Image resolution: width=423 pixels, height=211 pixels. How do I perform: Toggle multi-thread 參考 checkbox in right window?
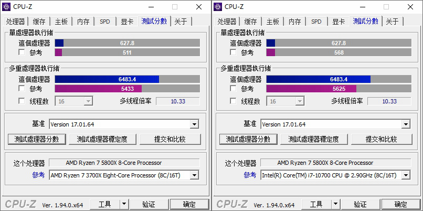233,89
